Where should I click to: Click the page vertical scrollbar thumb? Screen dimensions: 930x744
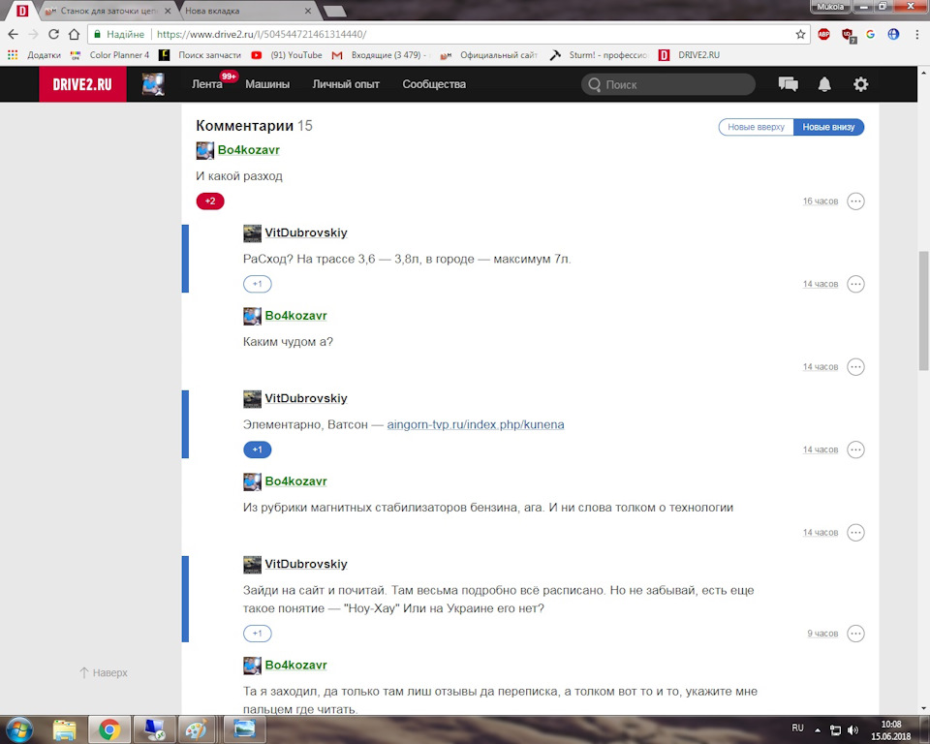point(923,311)
